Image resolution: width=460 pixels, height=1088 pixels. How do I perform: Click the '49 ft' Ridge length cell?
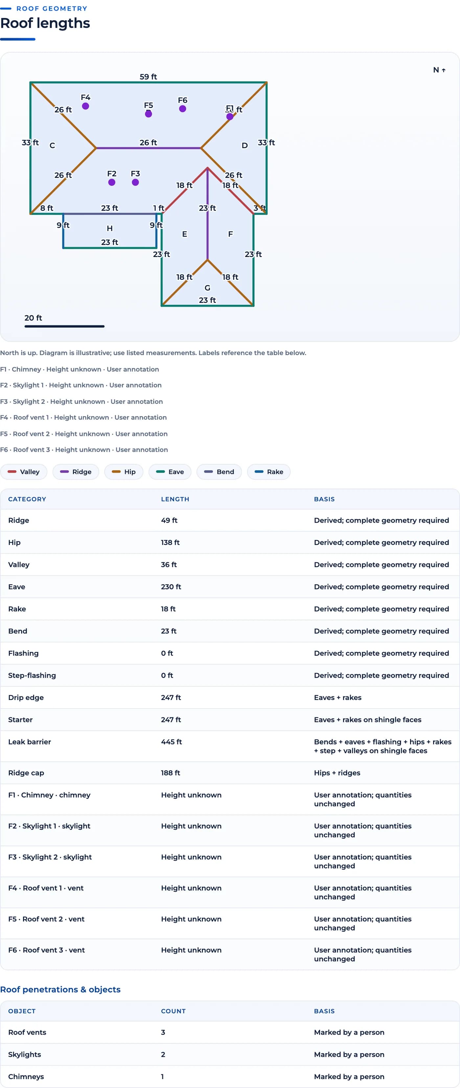pos(169,520)
